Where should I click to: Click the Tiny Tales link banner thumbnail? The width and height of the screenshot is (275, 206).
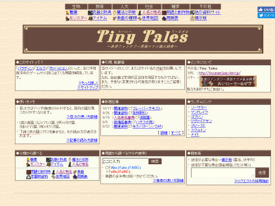pos(228,81)
